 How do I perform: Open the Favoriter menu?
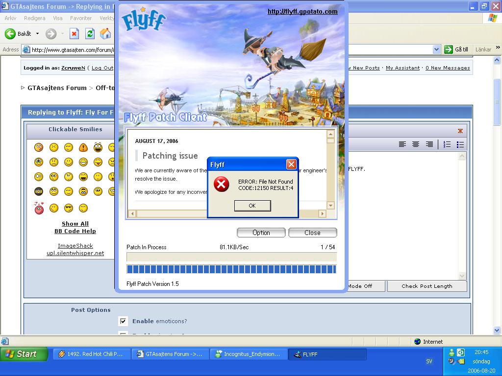pyautogui.click(x=81, y=18)
